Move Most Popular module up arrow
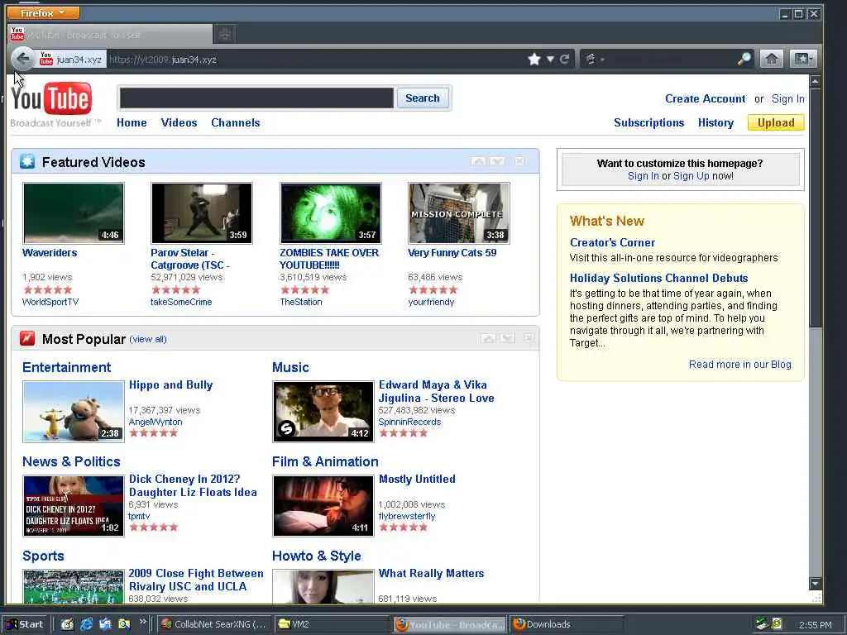This screenshot has width=847, height=635. [x=488, y=338]
